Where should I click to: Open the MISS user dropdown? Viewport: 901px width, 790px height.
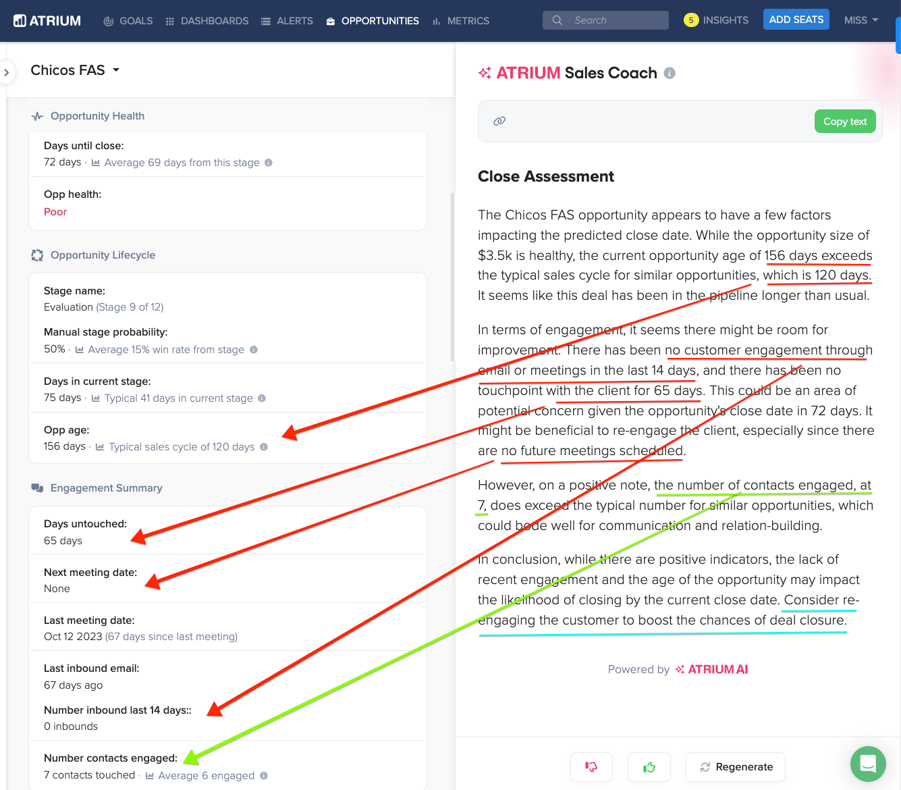(x=861, y=20)
